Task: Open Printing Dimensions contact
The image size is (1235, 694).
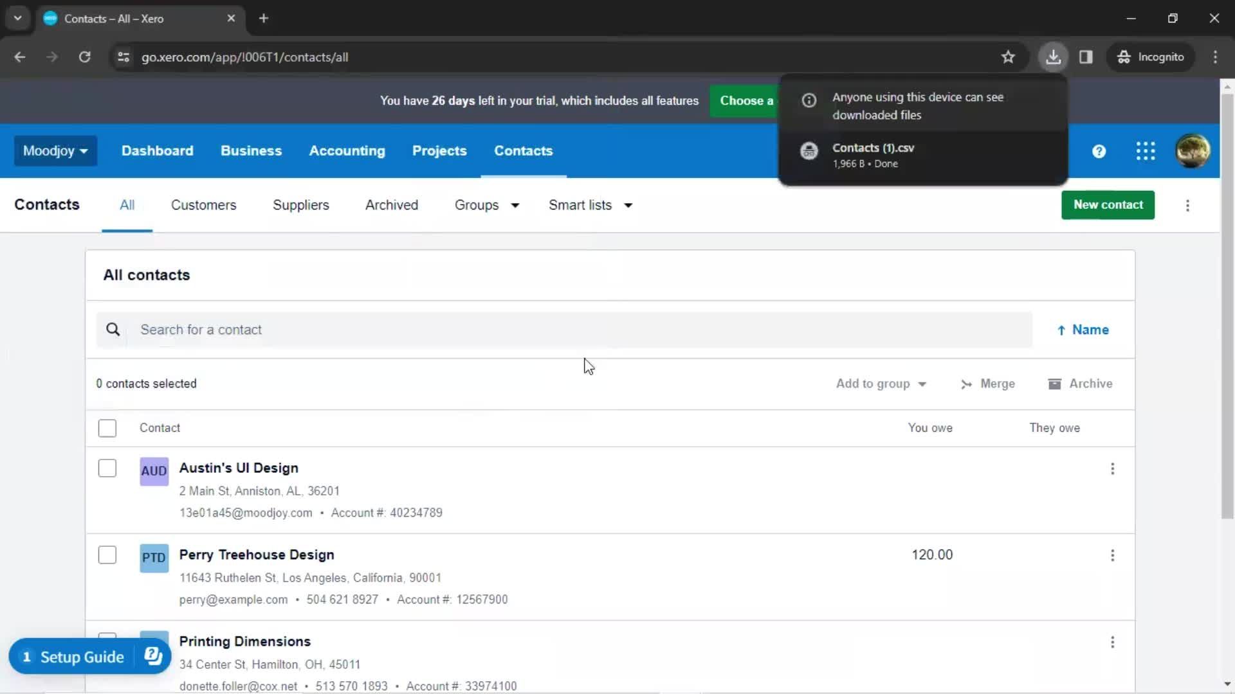Action: (244, 642)
